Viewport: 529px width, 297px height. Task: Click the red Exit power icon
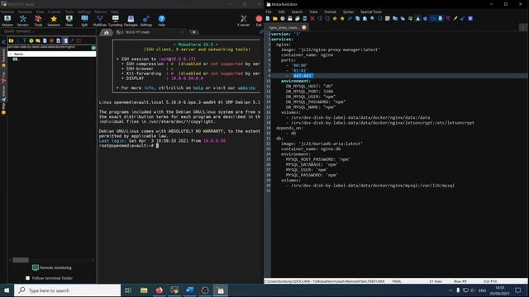tap(259, 20)
